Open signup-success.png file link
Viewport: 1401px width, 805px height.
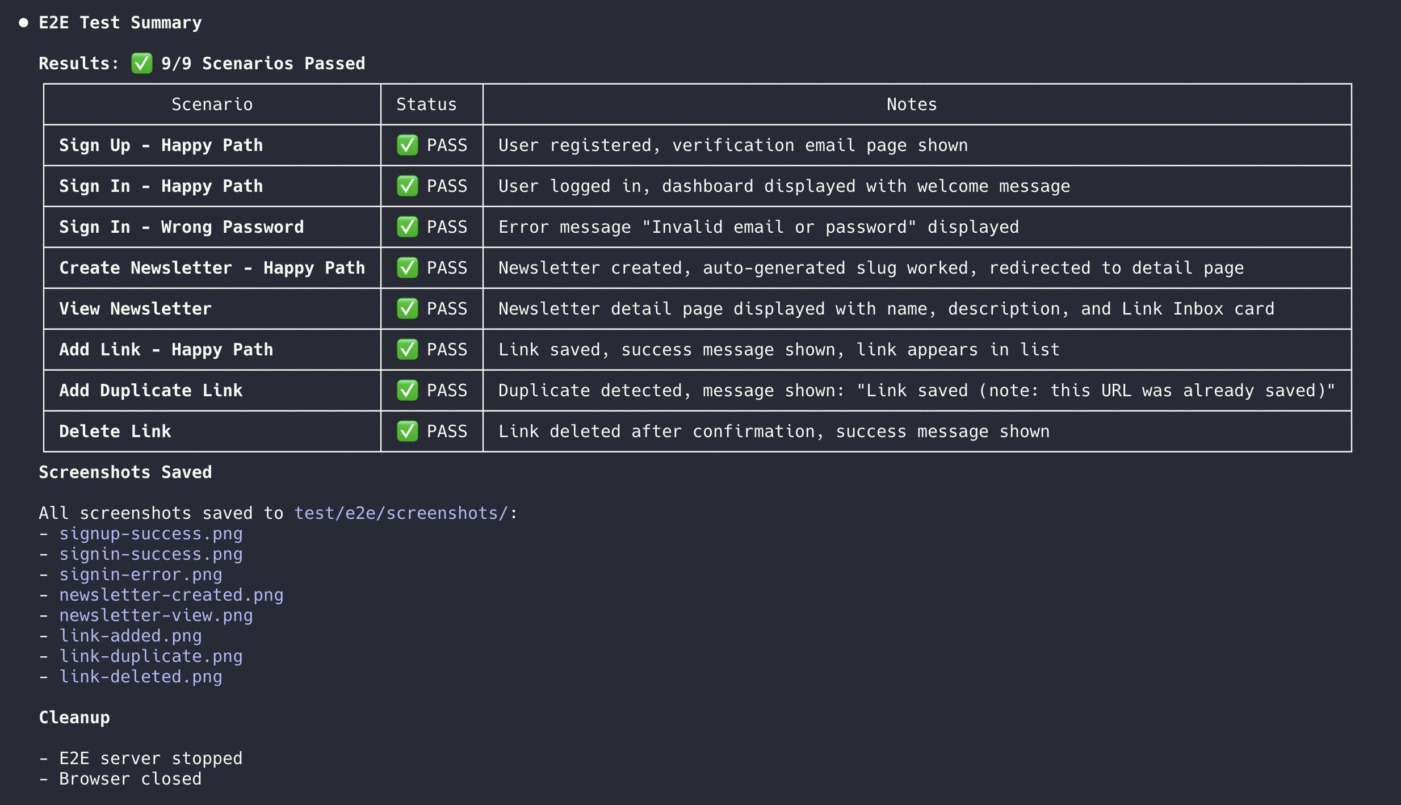coord(151,534)
